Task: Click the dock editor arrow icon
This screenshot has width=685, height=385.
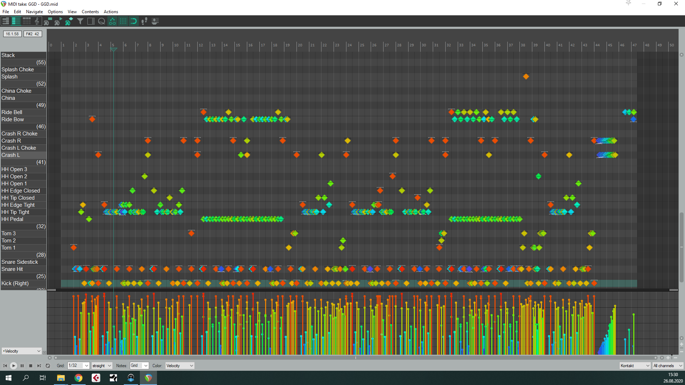Action: pyautogui.click(x=155, y=21)
